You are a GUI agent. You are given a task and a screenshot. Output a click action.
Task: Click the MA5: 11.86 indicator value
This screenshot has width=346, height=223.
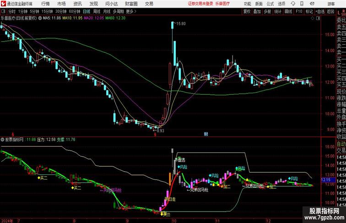tap(52, 18)
